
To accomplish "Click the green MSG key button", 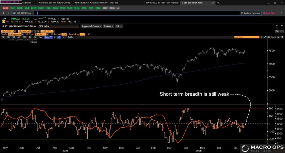I will tap(48, 8).
